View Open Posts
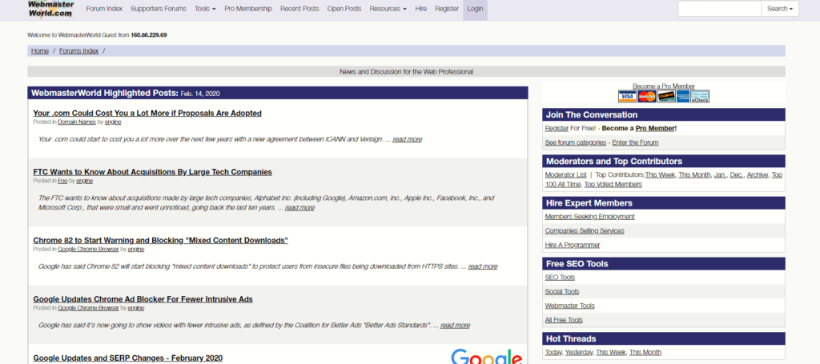This screenshot has height=364, width=820. [344, 9]
